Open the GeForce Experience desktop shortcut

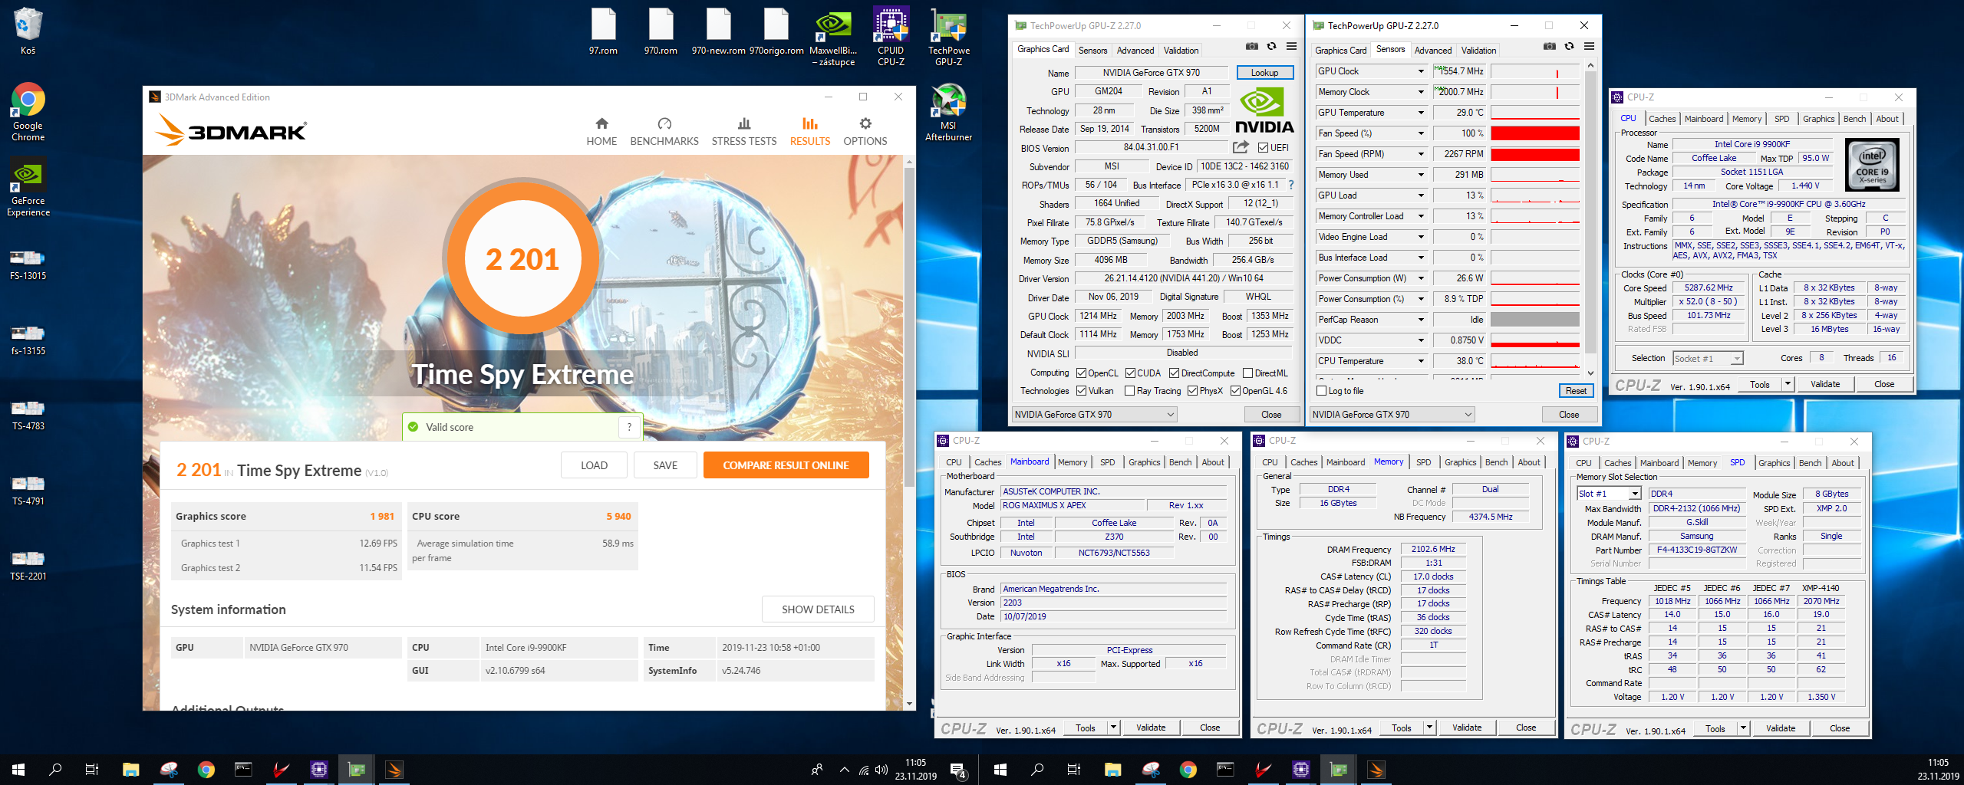[x=28, y=188]
